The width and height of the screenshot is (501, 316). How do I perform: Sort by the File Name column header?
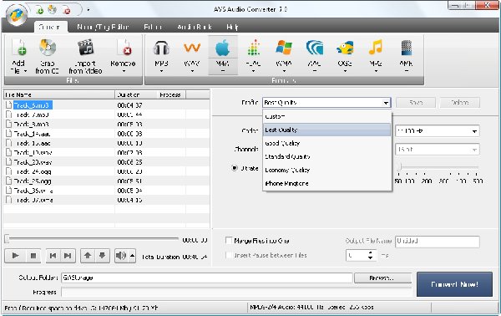pyautogui.click(x=58, y=94)
